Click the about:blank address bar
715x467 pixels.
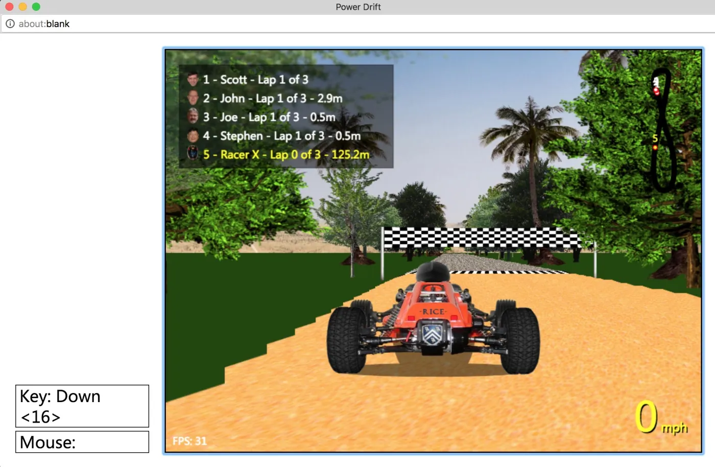[357, 24]
